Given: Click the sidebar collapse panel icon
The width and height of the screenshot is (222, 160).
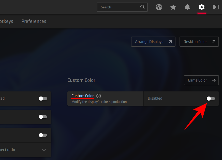Looking at the screenshot, I should click(x=216, y=7).
